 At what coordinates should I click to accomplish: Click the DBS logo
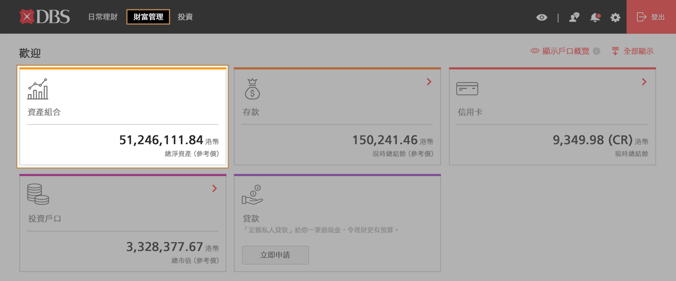pos(45,17)
